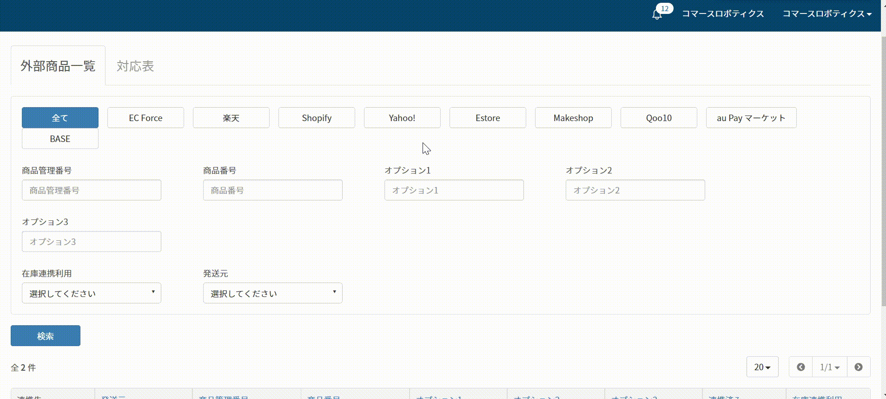Viewport: 886px width, 399px height.
Task: Filter by Estore
Action: click(x=488, y=118)
